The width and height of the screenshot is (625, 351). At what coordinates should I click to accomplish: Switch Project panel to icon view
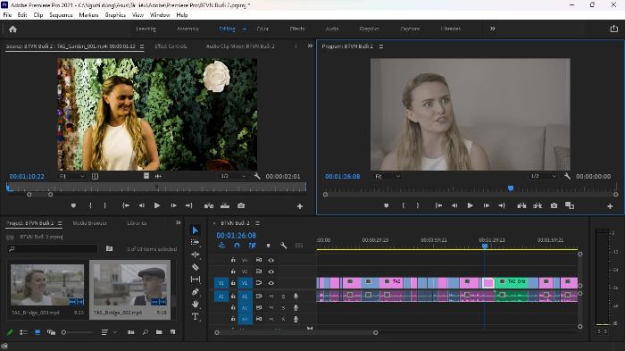click(x=37, y=332)
